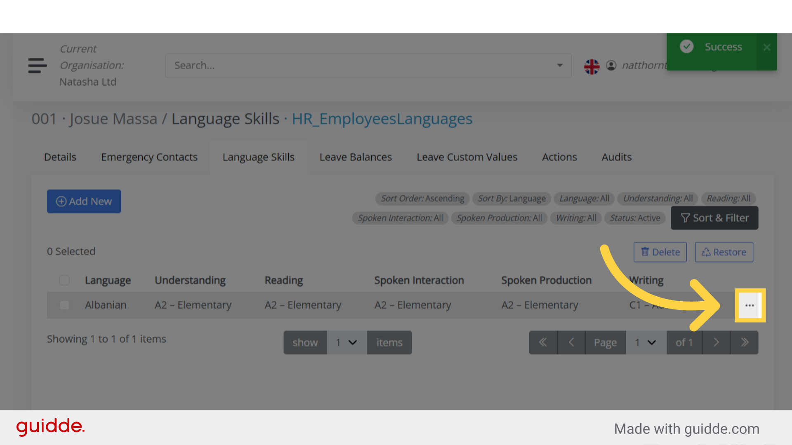Open the Emergency Contacts tab
The height and width of the screenshot is (445, 792).
point(149,157)
